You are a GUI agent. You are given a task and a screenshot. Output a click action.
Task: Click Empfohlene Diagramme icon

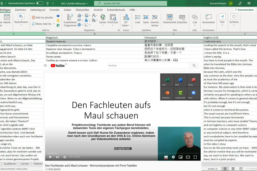pos(70,17)
